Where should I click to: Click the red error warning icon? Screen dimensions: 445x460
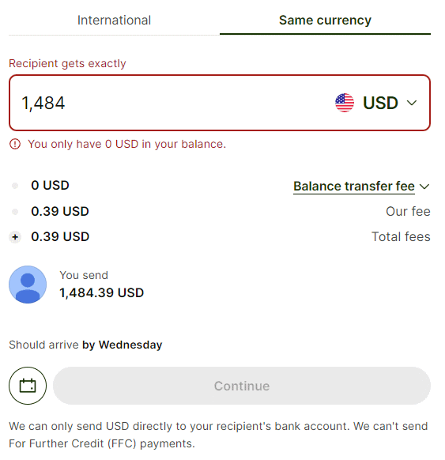pyautogui.click(x=15, y=144)
